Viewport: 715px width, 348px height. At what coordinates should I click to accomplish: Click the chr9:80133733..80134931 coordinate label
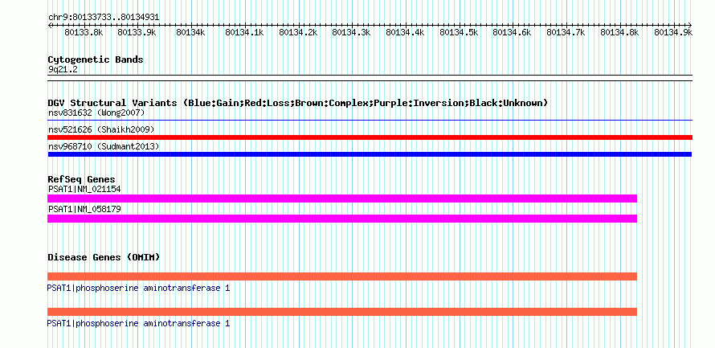click(x=104, y=18)
